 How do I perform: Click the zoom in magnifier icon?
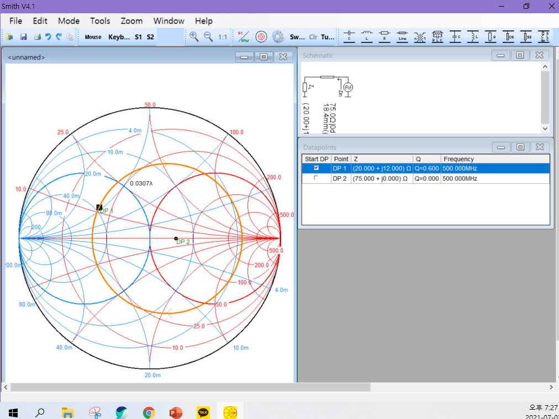click(194, 36)
